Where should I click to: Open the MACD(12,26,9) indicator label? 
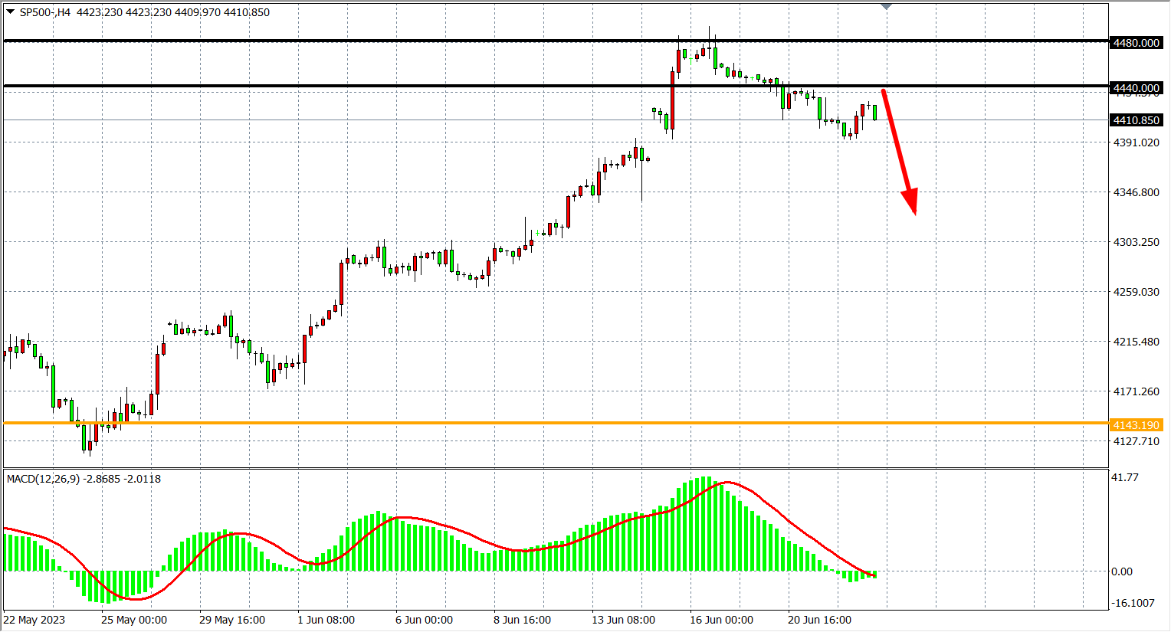pyautogui.click(x=43, y=479)
